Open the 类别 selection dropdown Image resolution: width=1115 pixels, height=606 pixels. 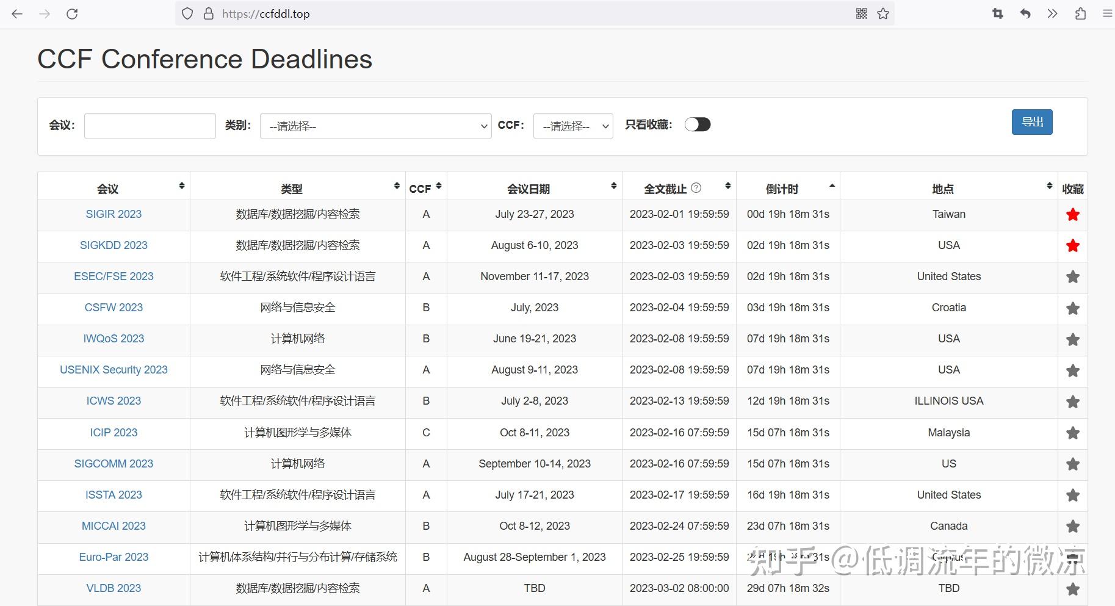[x=375, y=126]
